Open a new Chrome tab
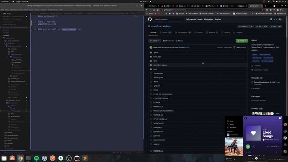The height and width of the screenshot is (162, 288). coord(265,6)
